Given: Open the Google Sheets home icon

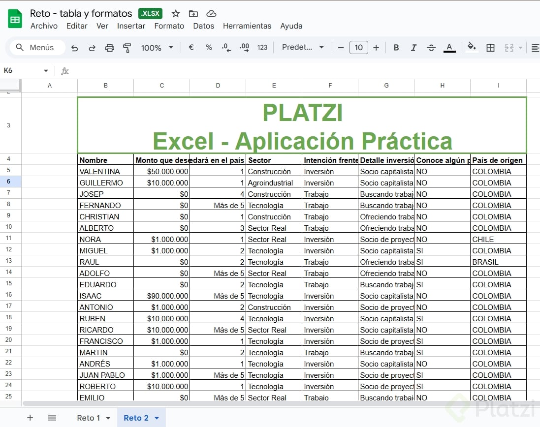Looking at the screenshot, I should pyautogui.click(x=15, y=19).
